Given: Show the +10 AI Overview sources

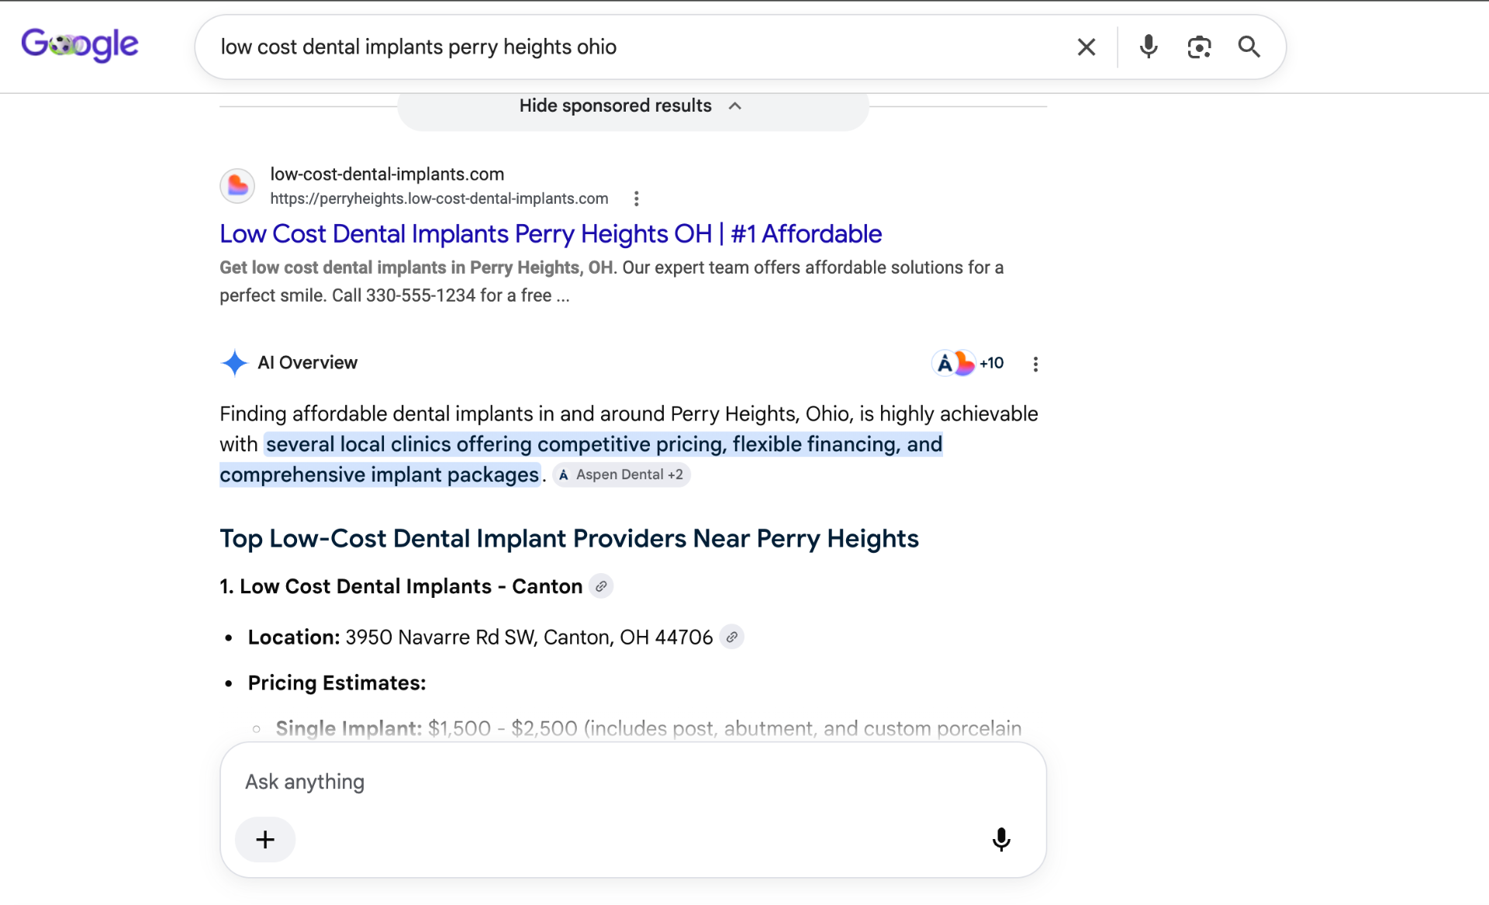Looking at the screenshot, I should [968, 363].
